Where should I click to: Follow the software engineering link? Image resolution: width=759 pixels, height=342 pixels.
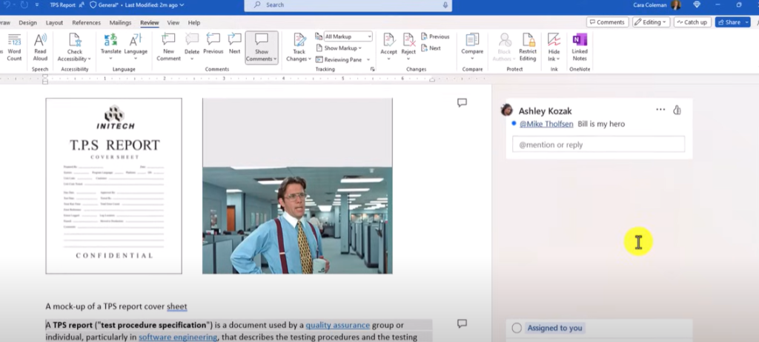coord(178,337)
